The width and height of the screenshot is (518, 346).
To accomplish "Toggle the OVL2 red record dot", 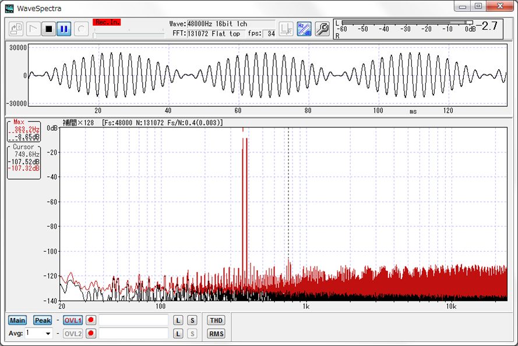I will click(x=90, y=333).
